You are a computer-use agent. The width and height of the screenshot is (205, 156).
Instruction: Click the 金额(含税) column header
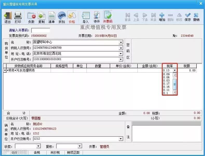tap(150, 66)
